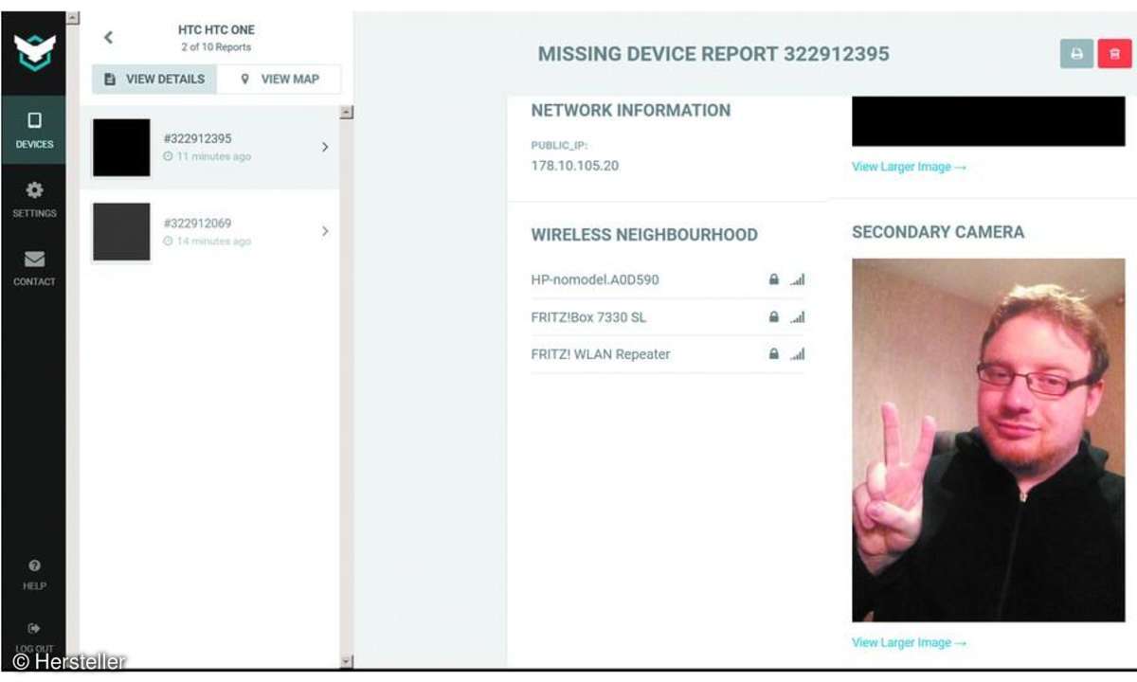Screen dimensions: 1137x682
Task: Click the Network Information heading
Action: tap(631, 111)
